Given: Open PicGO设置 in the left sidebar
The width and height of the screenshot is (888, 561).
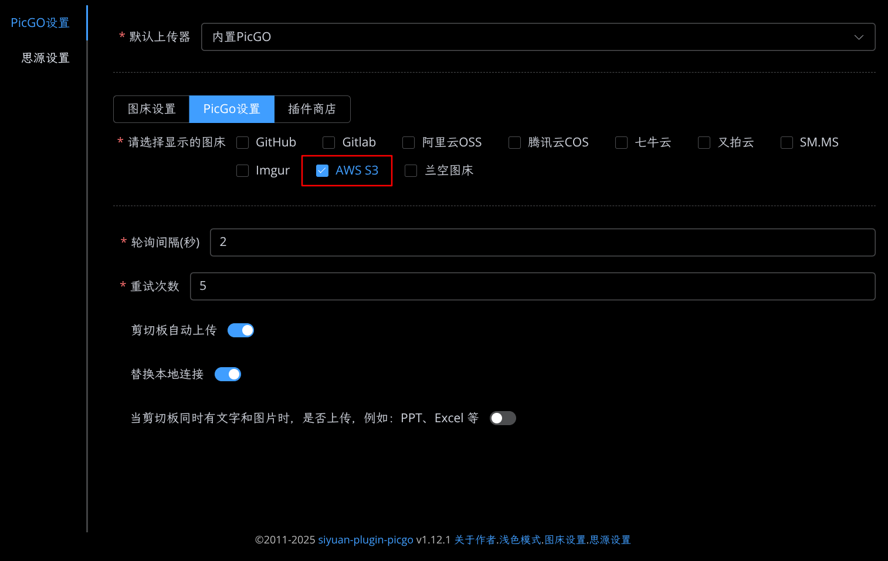Looking at the screenshot, I should (x=40, y=23).
